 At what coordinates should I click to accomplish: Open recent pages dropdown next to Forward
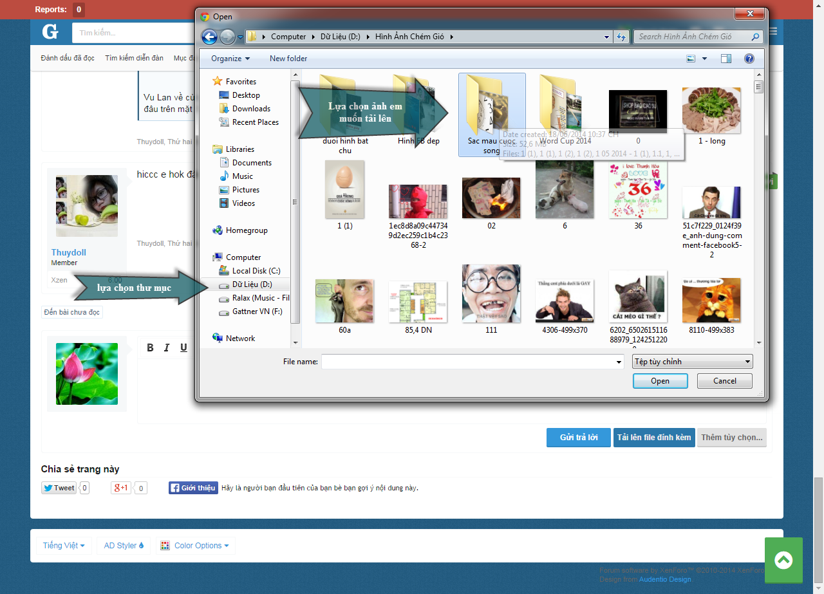pos(240,37)
